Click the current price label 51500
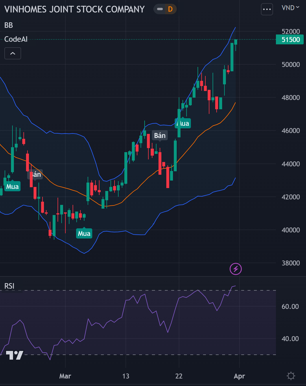The image size is (306, 386). (x=290, y=40)
